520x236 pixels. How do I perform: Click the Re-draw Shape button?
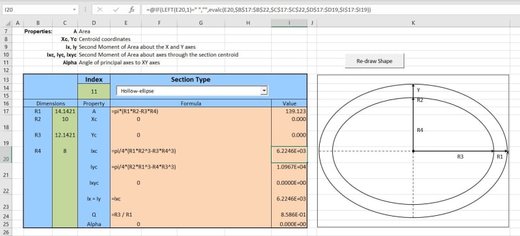point(374,61)
